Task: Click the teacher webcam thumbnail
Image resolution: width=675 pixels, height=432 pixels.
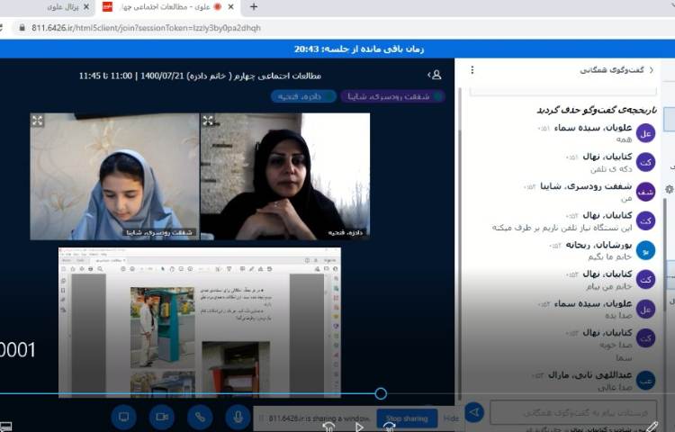Action: pos(285,176)
